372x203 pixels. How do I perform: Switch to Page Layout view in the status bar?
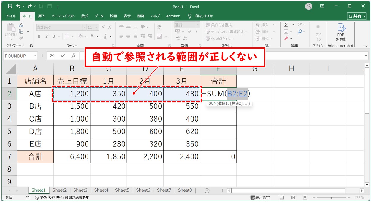coord(293,198)
